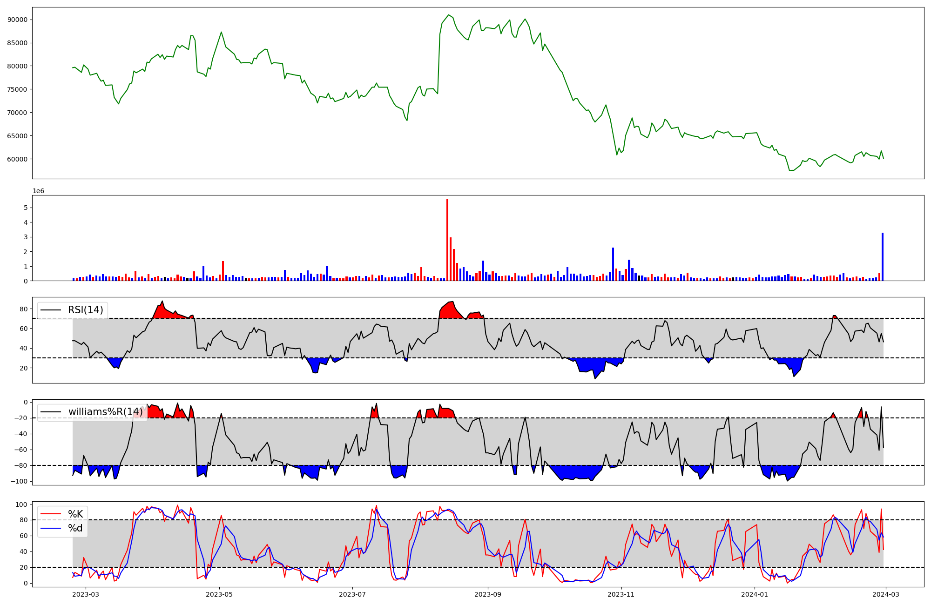The height and width of the screenshot is (605, 931).
Task: Click the 90000 price axis label
Action: coord(18,20)
